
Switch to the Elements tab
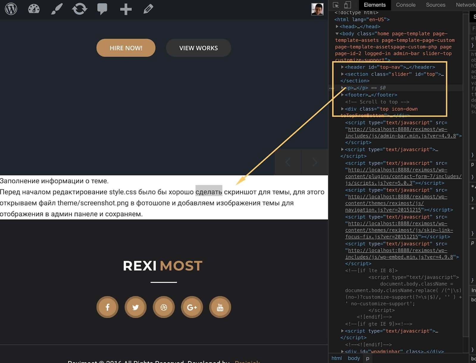[375, 5]
